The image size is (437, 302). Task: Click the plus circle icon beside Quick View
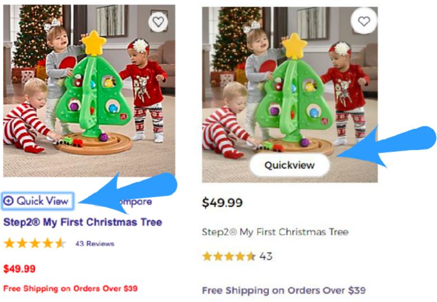pyautogui.click(x=8, y=201)
